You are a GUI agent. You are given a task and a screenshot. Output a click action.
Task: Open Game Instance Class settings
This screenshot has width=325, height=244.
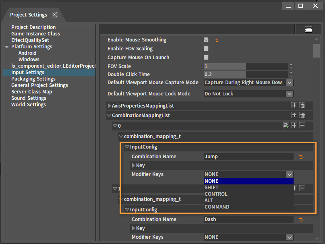tap(35, 33)
